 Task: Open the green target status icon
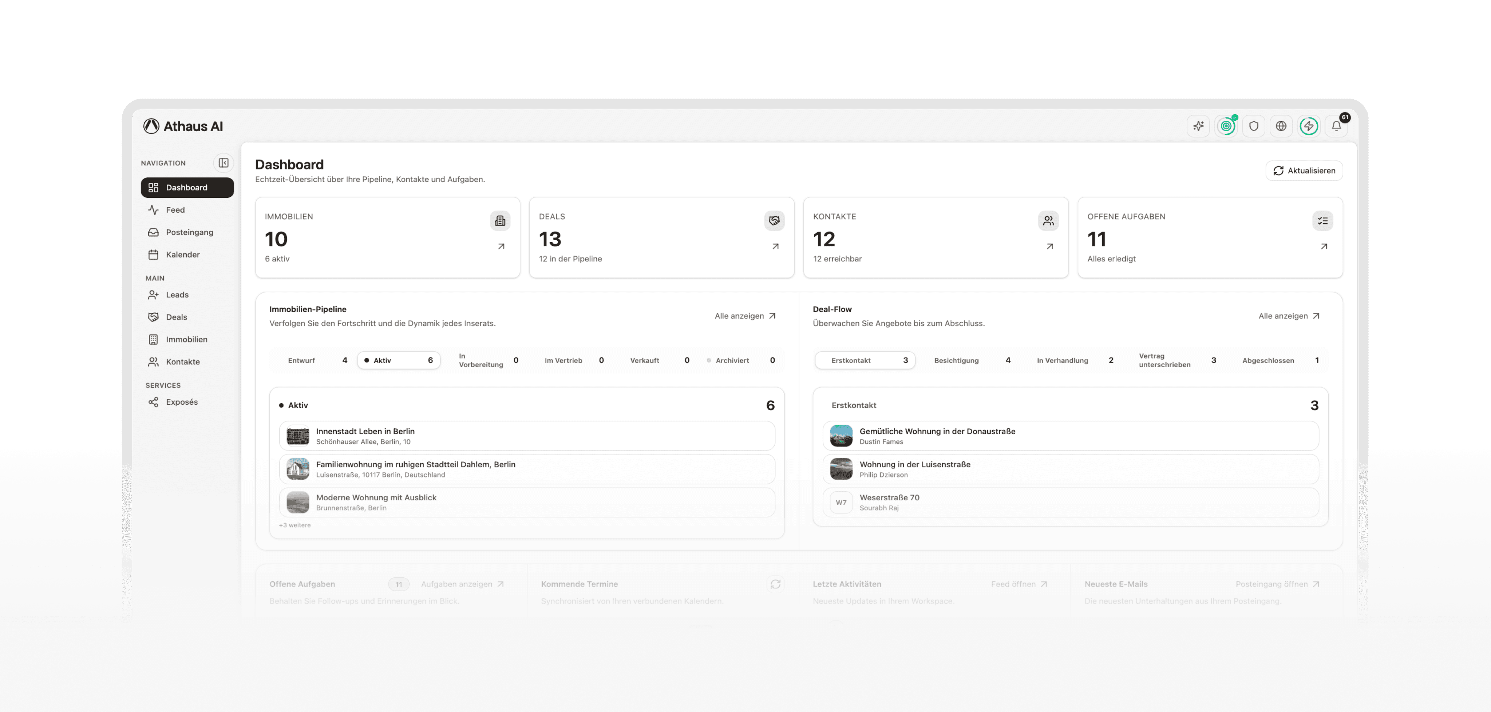coord(1226,126)
